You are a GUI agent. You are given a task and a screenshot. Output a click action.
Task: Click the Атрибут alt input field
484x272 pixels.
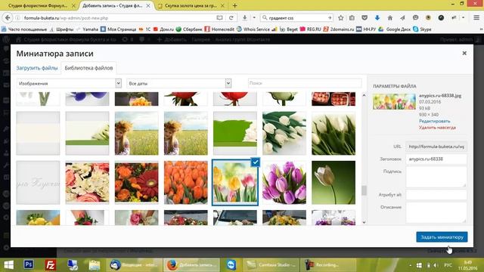436,195
